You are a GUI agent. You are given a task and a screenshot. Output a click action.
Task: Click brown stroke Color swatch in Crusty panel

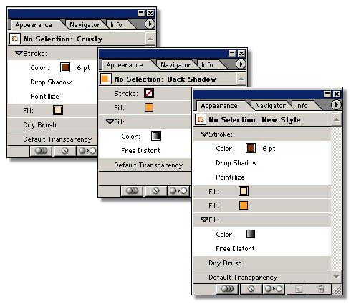(x=65, y=67)
